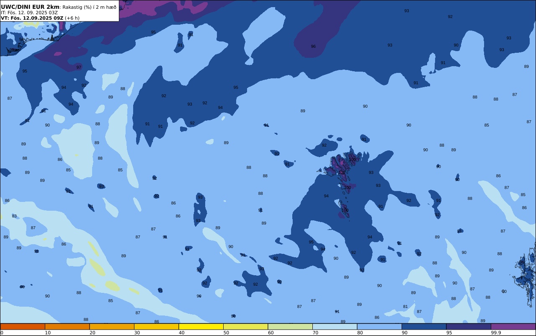Image resolution: width=536 pixels, height=336 pixels.
Task: Click the legend tick label '70'
Action: tap(315, 333)
